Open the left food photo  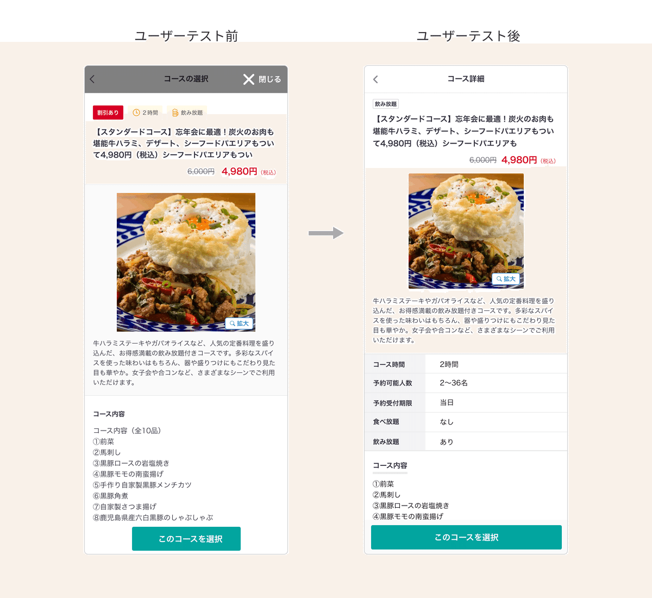186,262
